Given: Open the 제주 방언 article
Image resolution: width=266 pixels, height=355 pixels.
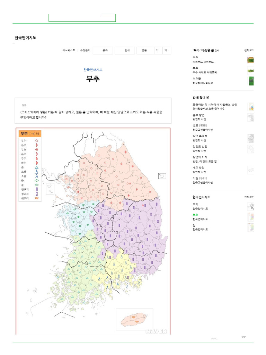Looking at the screenshot, I should click(x=198, y=168).
